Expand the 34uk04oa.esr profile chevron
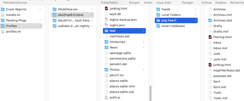This screenshot has width=244, height=101. pyautogui.click(x=92, y=9)
